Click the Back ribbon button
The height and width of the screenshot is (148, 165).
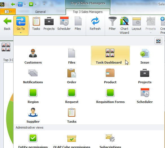[7, 24]
